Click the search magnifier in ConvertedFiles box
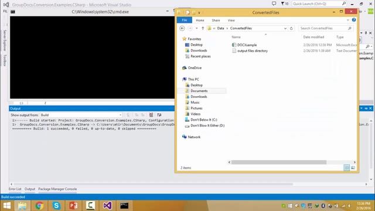Image resolution: width=375 pixels, height=211 pixels. (350, 28)
